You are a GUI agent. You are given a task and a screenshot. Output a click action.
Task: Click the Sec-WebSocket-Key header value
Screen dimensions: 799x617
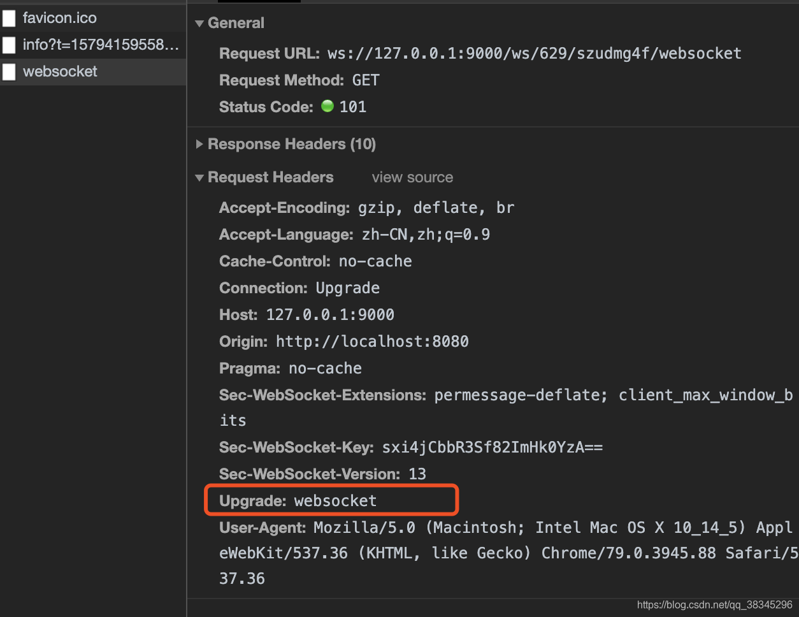click(492, 447)
